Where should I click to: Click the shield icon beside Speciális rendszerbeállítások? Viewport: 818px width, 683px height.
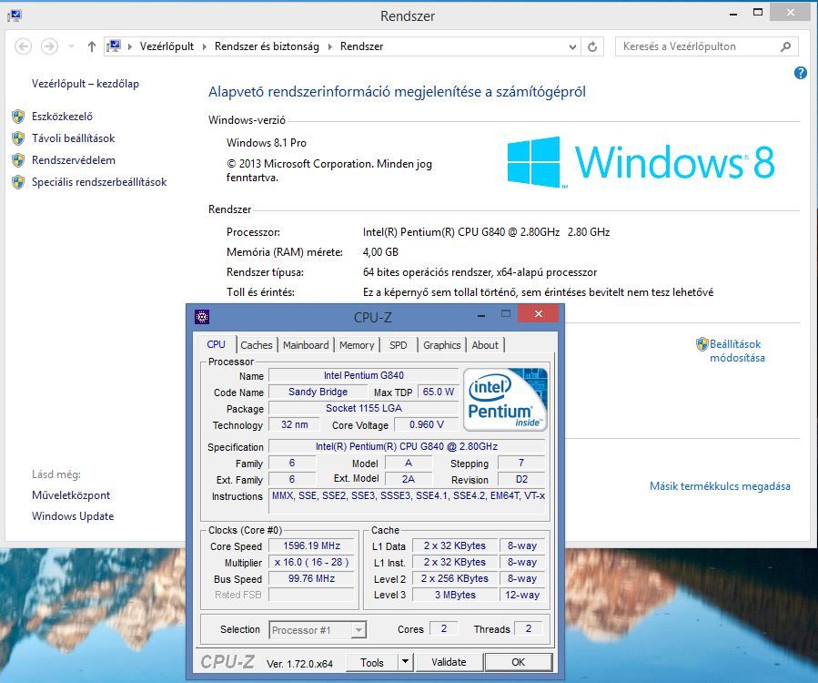pyautogui.click(x=18, y=182)
